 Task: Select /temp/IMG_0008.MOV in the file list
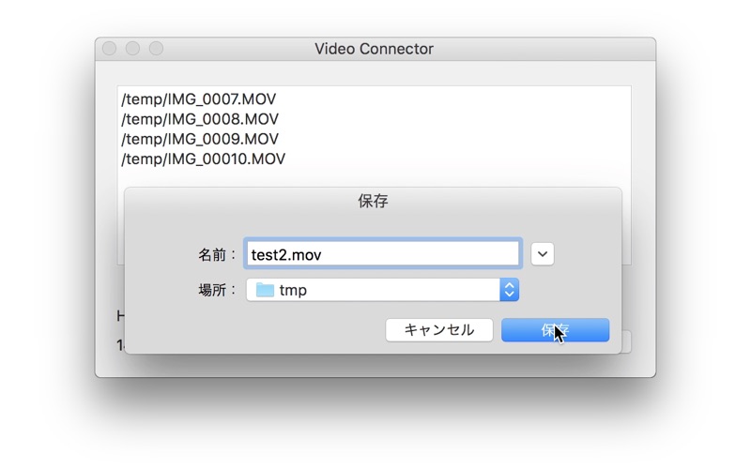tap(200, 119)
